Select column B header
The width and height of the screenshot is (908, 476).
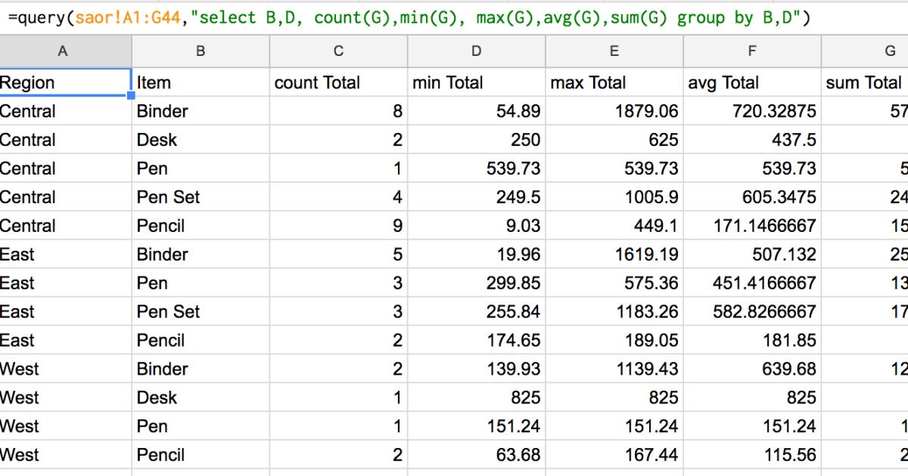[200, 51]
